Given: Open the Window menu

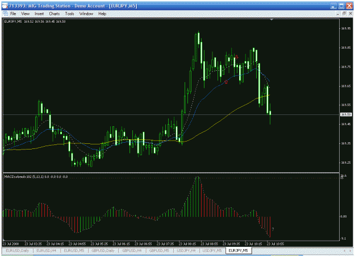Looking at the screenshot, I should click(x=86, y=14).
